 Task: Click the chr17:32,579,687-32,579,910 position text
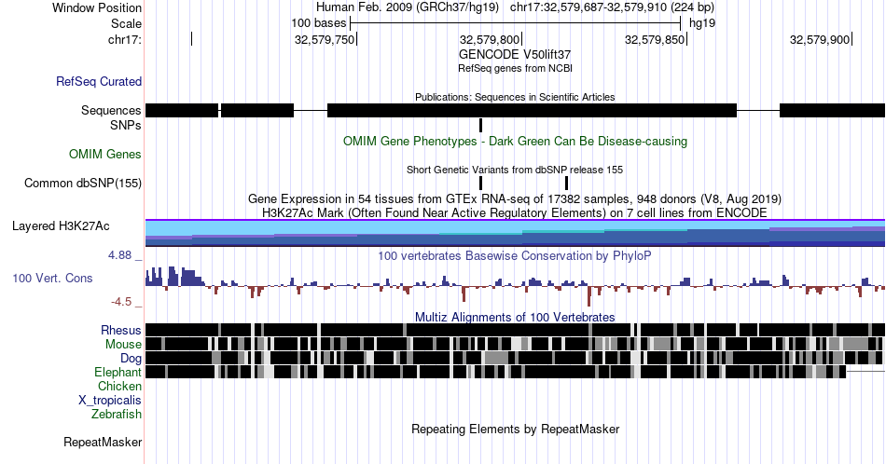coord(612,7)
